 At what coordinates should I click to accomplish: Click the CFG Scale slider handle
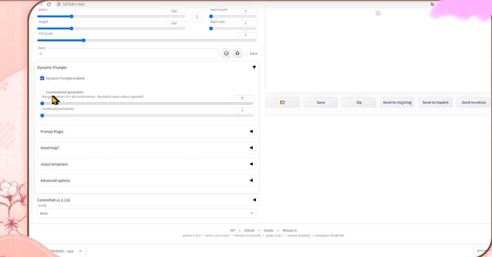pos(83,40)
